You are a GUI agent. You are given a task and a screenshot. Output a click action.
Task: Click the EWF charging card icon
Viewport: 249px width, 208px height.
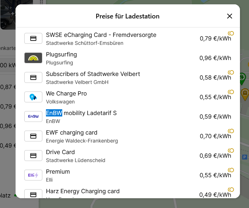coord(33,136)
